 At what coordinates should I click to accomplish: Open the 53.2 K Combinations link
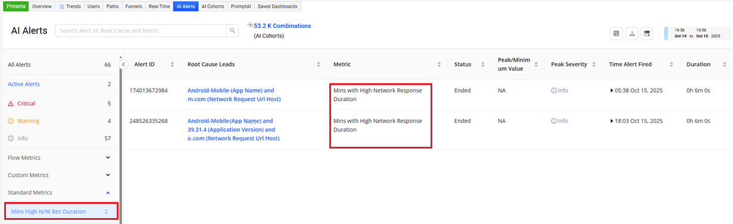point(282,26)
